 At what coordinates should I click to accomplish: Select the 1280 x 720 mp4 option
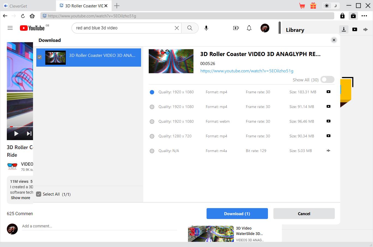point(152,136)
